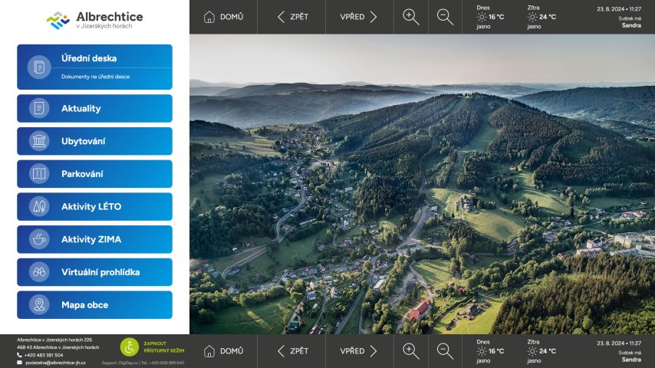Zoom in with top magnifier plus icon

tap(411, 17)
